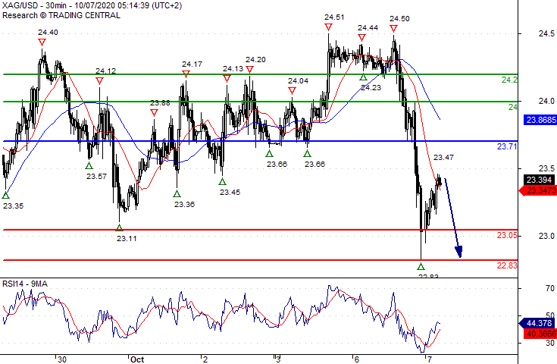Image resolution: width=557 pixels, height=364 pixels.
Task: Click the 23.0 price axis tick label
Action: [x=546, y=236]
